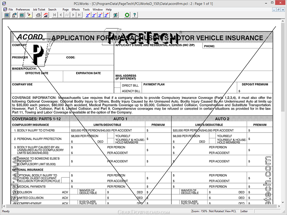The image size is (287, 215).
Task: Open the Help menu
Action: (x=109, y=10)
